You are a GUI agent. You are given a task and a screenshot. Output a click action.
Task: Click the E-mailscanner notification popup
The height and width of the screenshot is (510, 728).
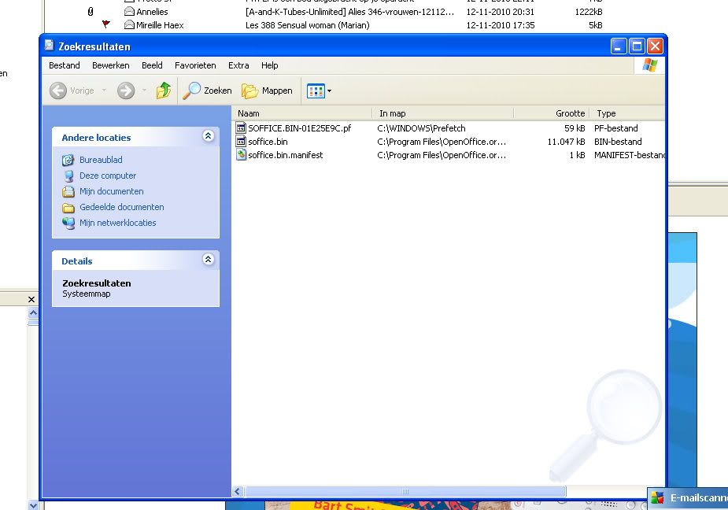click(688, 498)
